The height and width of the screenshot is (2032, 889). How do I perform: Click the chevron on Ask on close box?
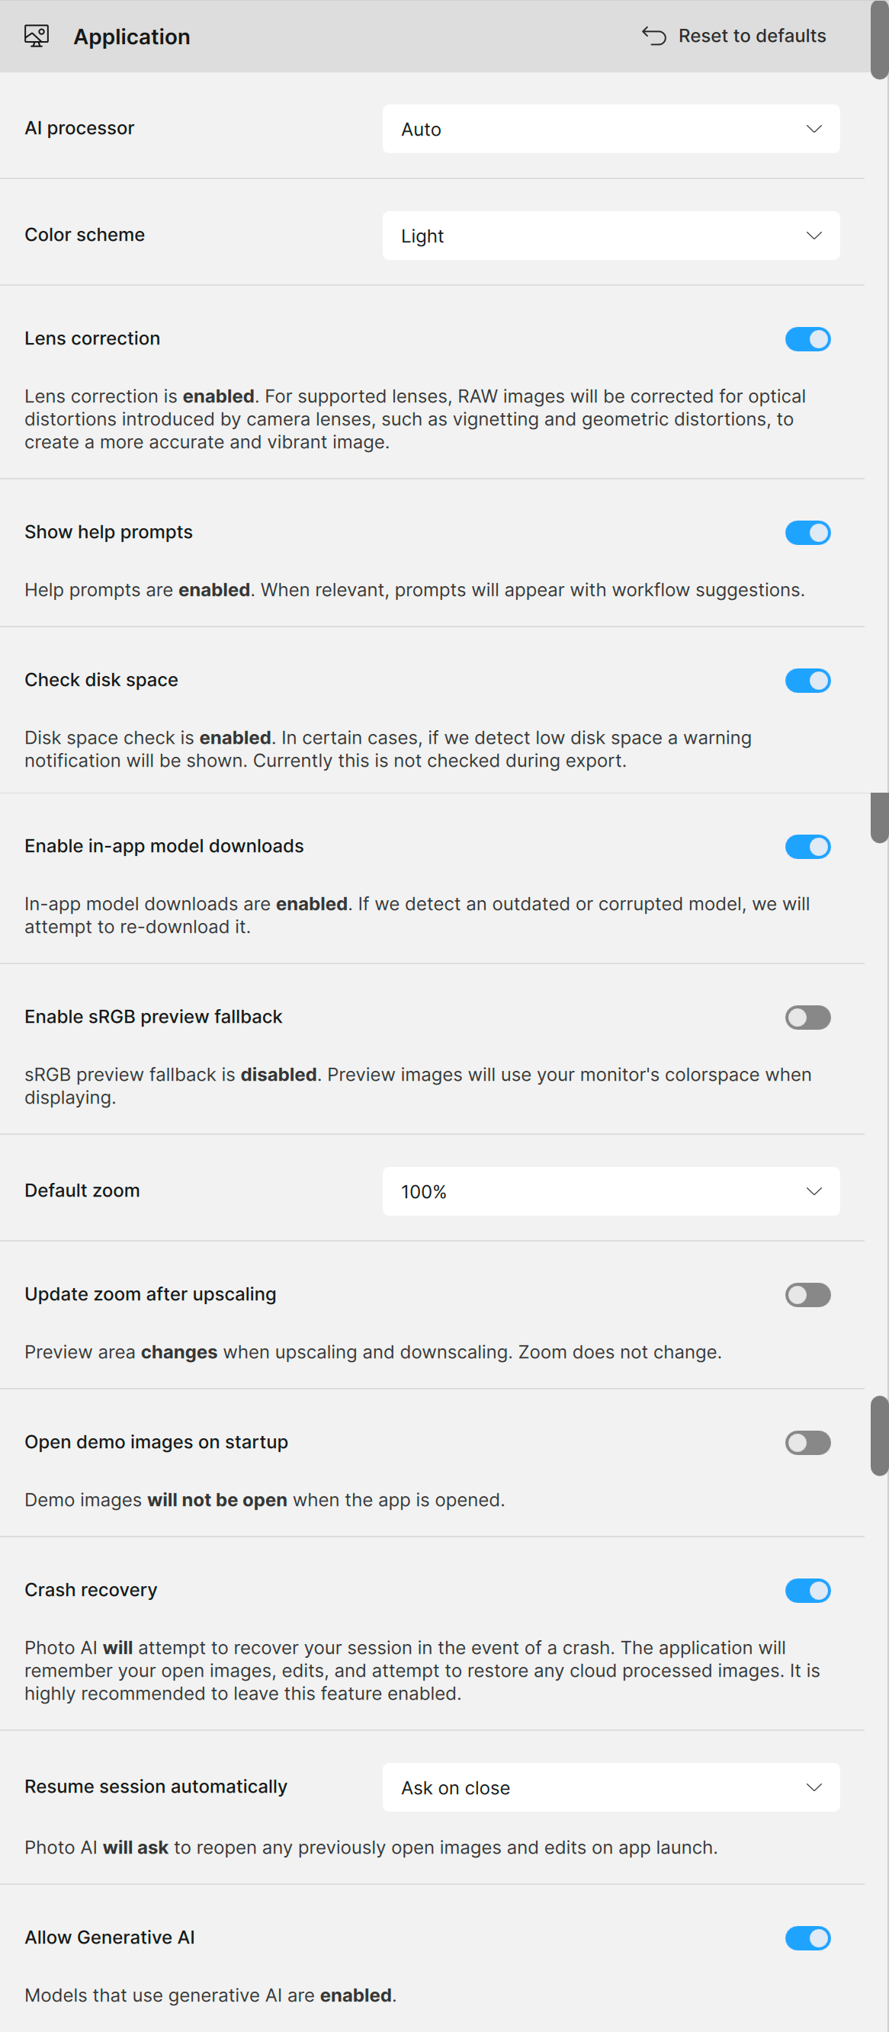pyautogui.click(x=814, y=1787)
